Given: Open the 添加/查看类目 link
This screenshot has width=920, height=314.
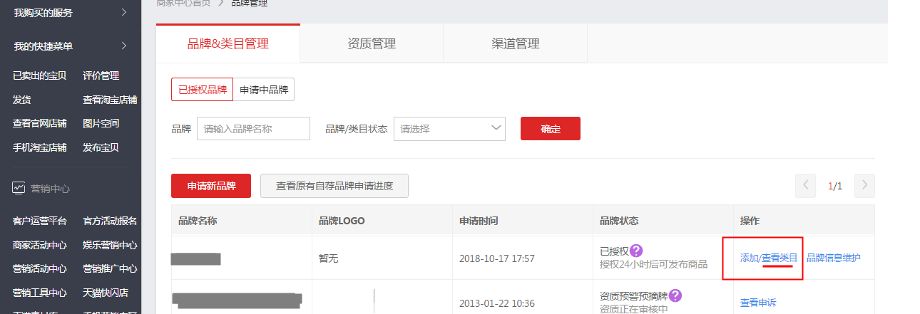Looking at the screenshot, I should [769, 258].
